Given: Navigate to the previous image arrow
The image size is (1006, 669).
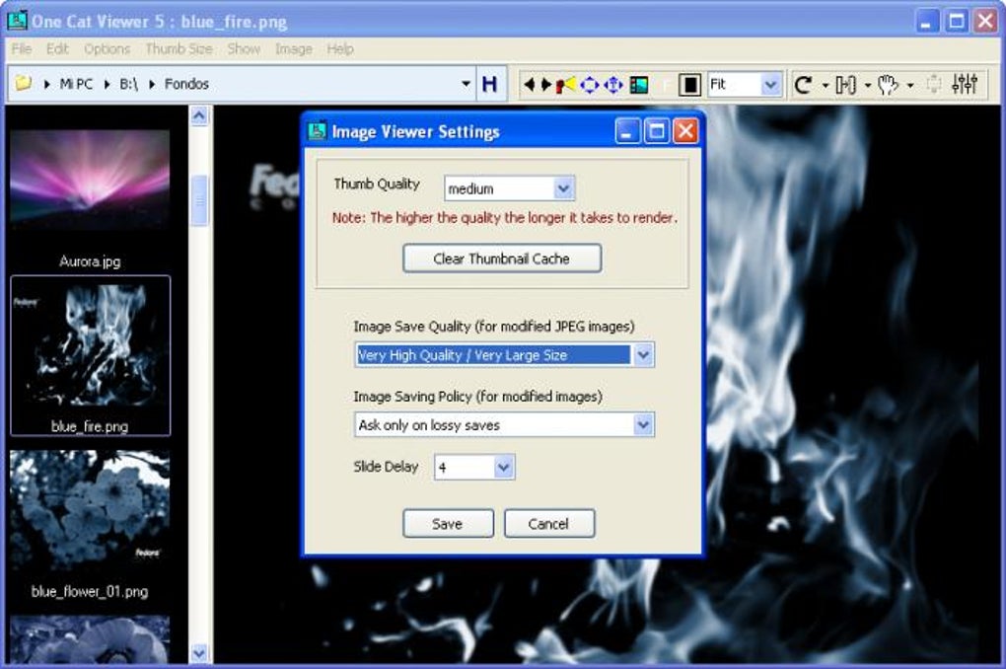Looking at the screenshot, I should 530,84.
